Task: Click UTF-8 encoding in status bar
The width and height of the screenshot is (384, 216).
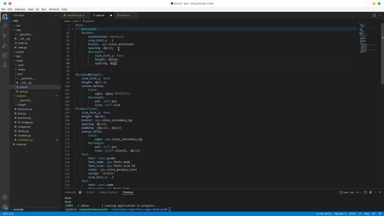Action: pos(352,214)
